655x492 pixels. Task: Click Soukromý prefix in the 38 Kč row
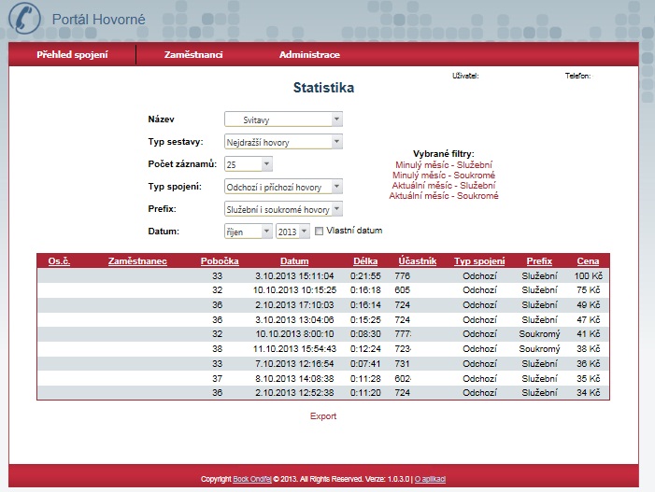coord(539,349)
